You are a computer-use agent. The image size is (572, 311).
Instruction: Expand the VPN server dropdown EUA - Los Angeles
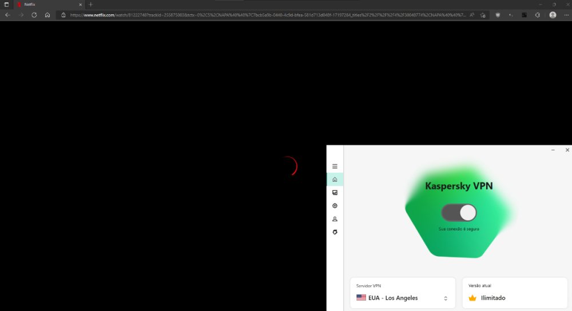403,293
